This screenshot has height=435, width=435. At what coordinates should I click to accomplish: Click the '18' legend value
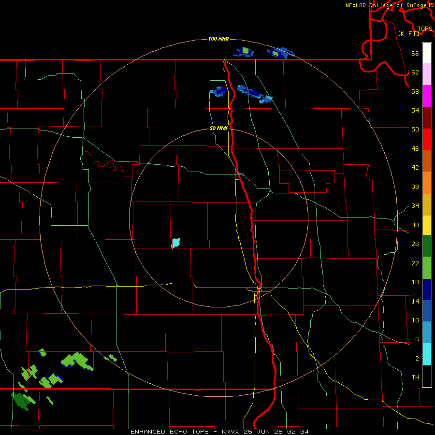coord(415,282)
